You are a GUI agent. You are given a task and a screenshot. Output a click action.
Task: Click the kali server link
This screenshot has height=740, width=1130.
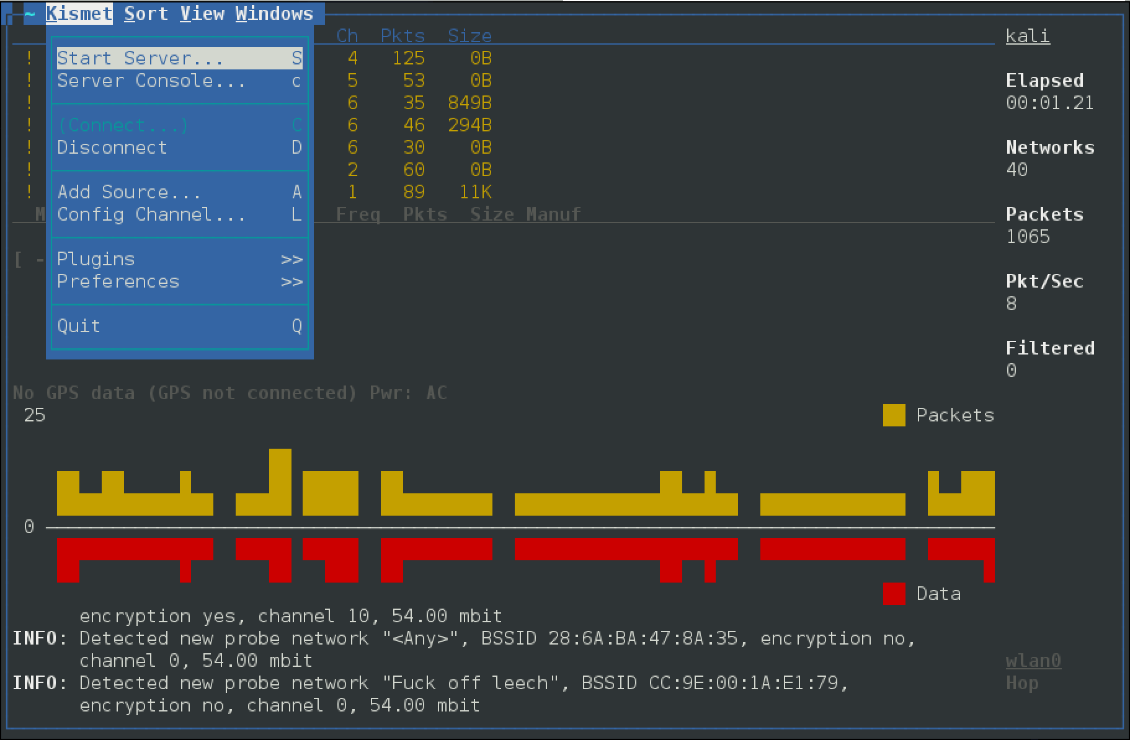(x=1028, y=35)
